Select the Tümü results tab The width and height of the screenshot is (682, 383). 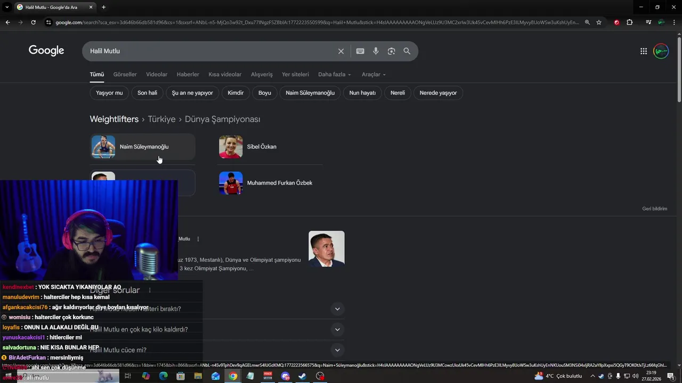pyautogui.click(x=97, y=74)
